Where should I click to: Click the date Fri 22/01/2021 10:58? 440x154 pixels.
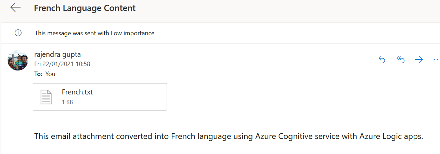coord(62,64)
